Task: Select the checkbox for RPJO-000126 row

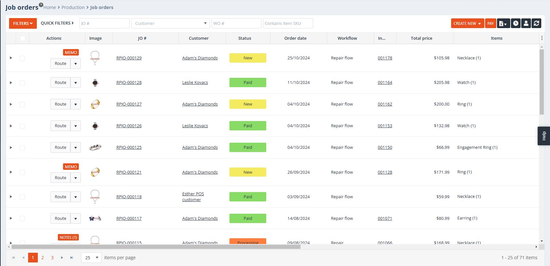Action: [x=22, y=126]
